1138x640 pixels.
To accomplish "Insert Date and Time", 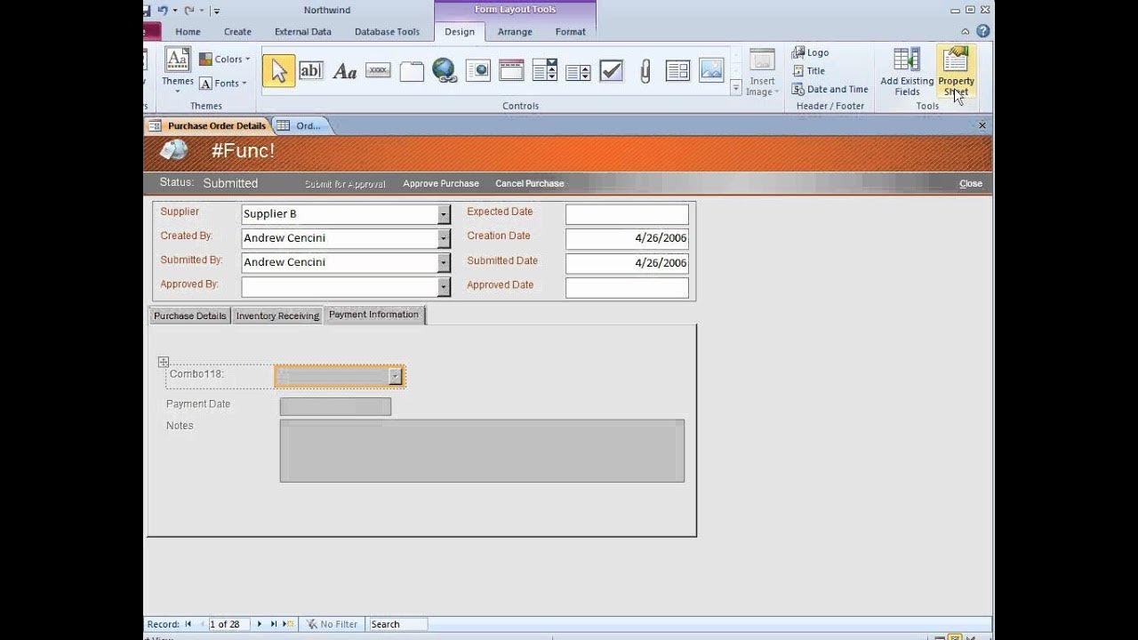I will tap(829, 89).
